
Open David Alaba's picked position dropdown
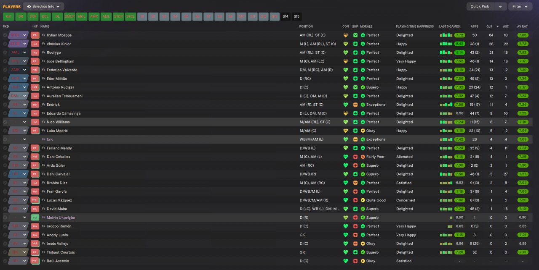click(x=19, y=209)
